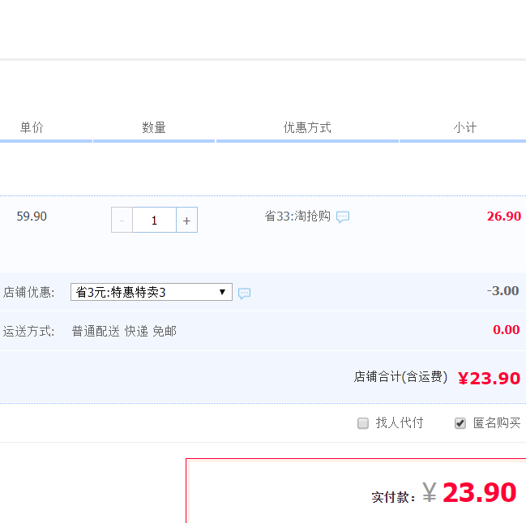Open the 省3元:特惠特卖3 discount dropdown
526x523 pixels.
tap(151, 292)
